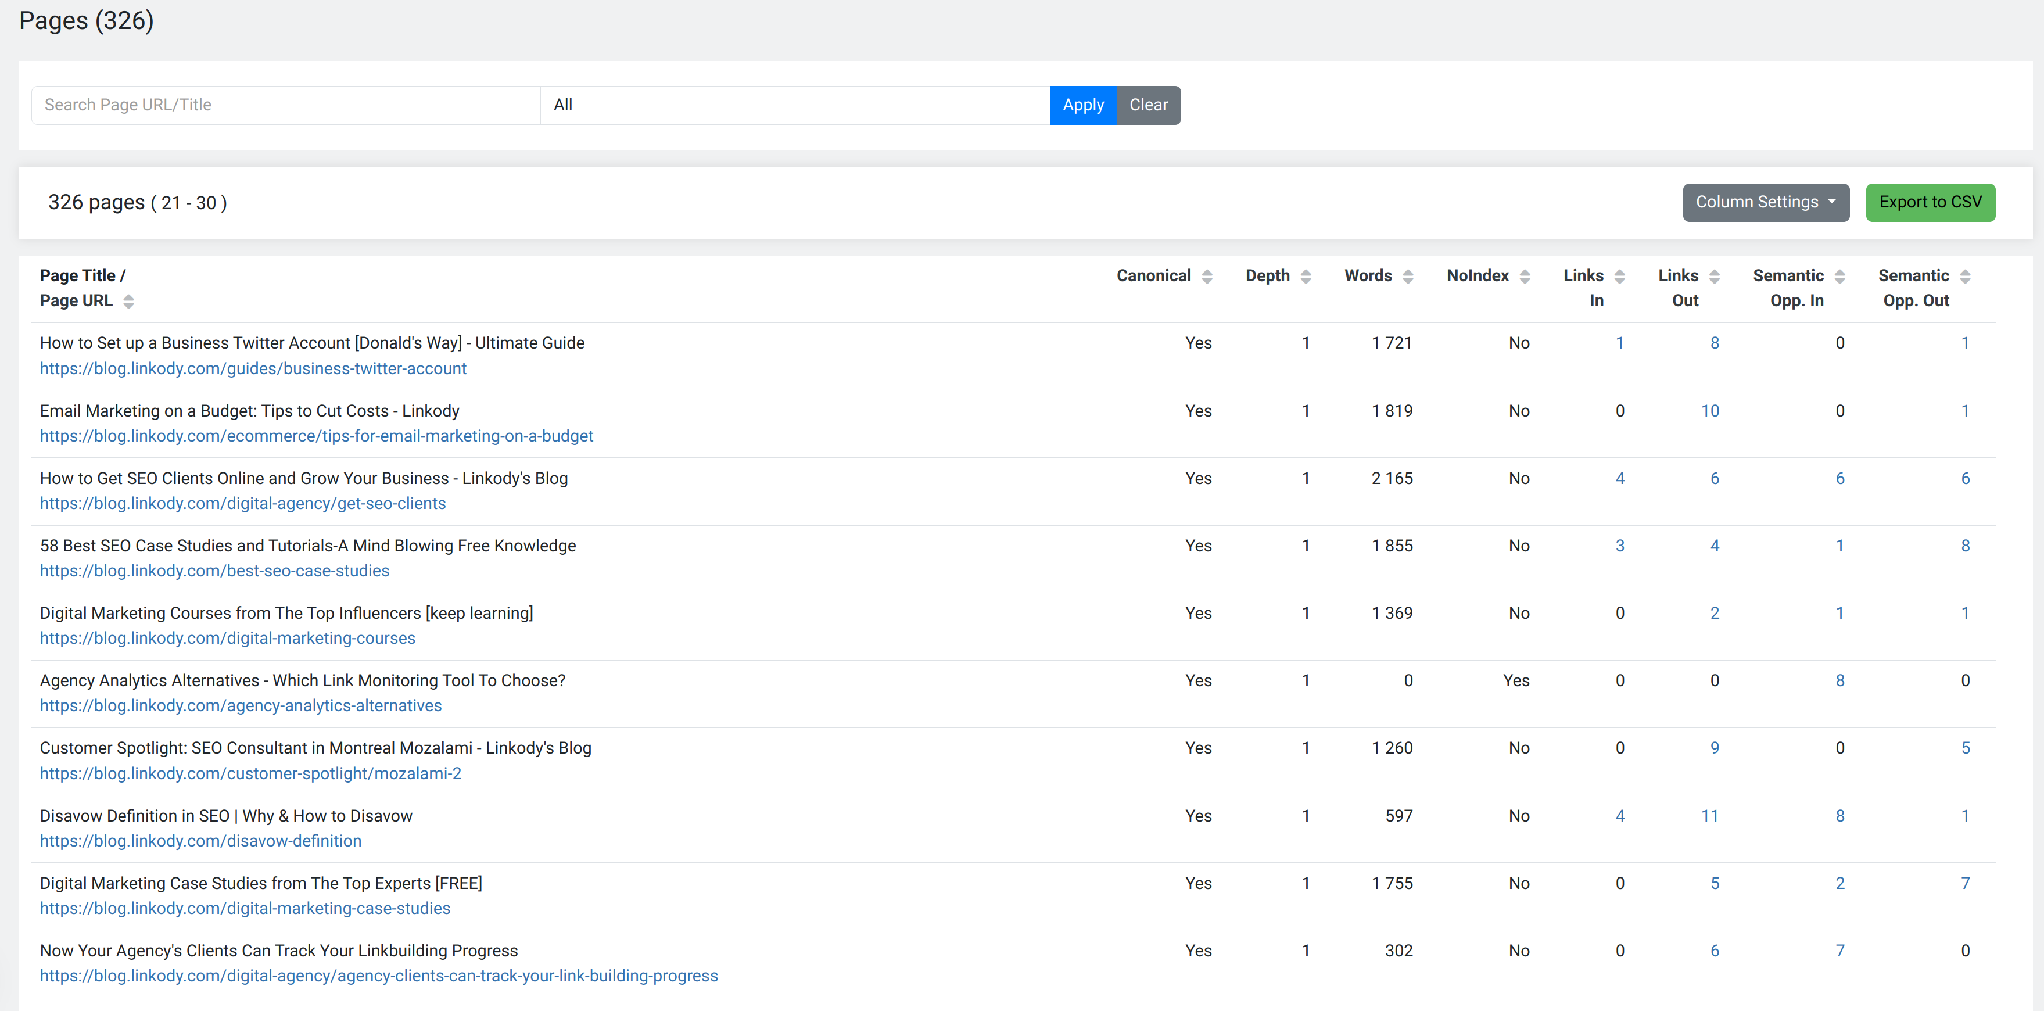Screen dimensions: 2044x1011
Task: Sort by Links In column arrows
Action: point(1619,276)
